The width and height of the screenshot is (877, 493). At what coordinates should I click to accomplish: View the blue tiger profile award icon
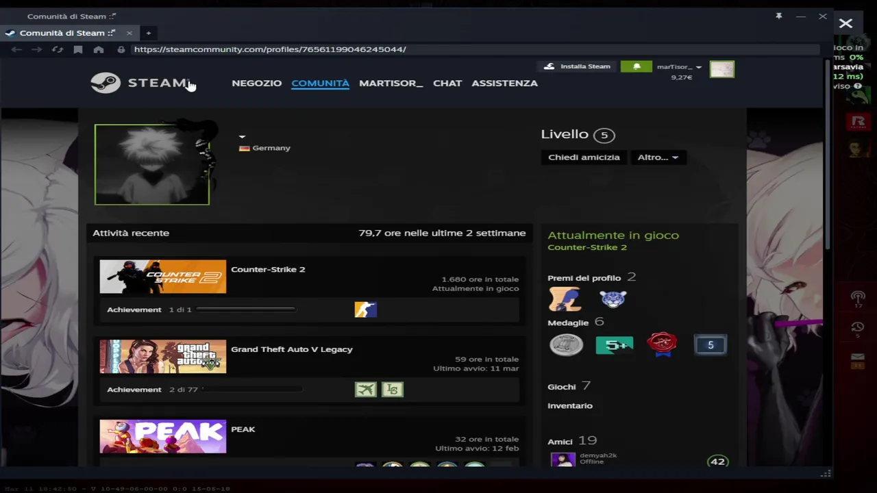coord(613,299)
